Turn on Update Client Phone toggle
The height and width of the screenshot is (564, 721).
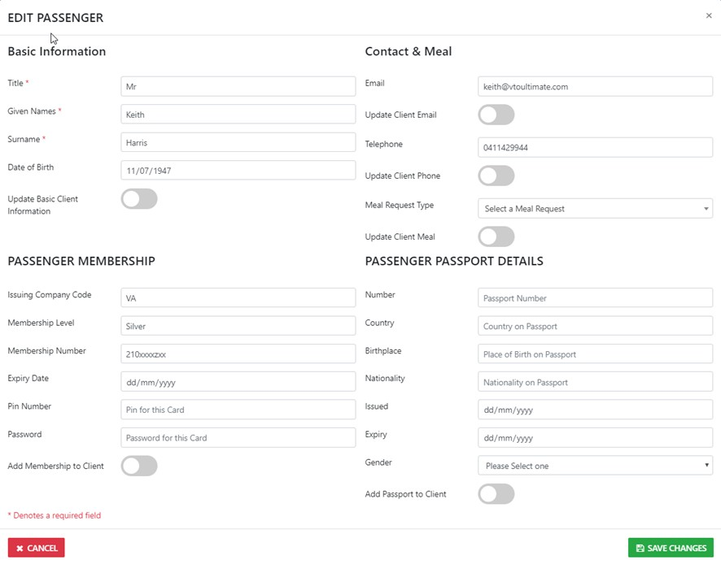[496, 176]
